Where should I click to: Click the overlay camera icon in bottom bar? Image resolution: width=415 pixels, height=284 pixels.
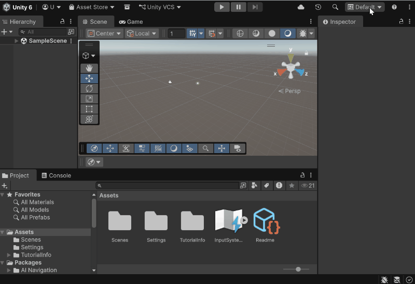coord(238,148)
